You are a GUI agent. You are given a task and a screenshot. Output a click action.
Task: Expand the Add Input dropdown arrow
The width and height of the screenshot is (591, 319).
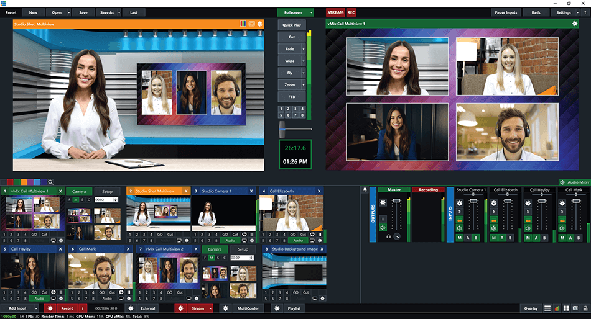coord(37,308)
